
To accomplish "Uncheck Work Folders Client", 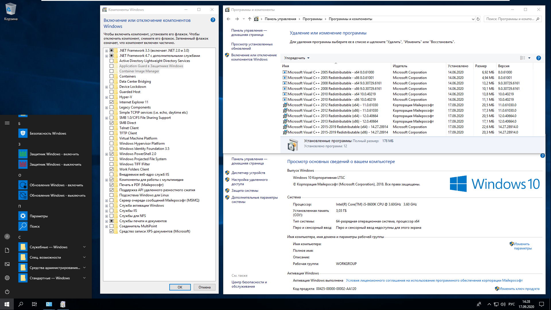I will click(x=112, y=169).
